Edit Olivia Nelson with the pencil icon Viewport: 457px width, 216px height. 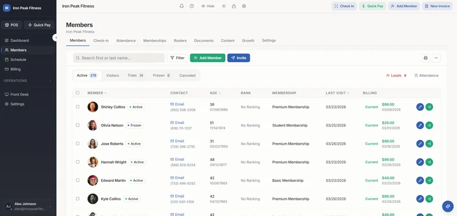[x=420, y=125]
